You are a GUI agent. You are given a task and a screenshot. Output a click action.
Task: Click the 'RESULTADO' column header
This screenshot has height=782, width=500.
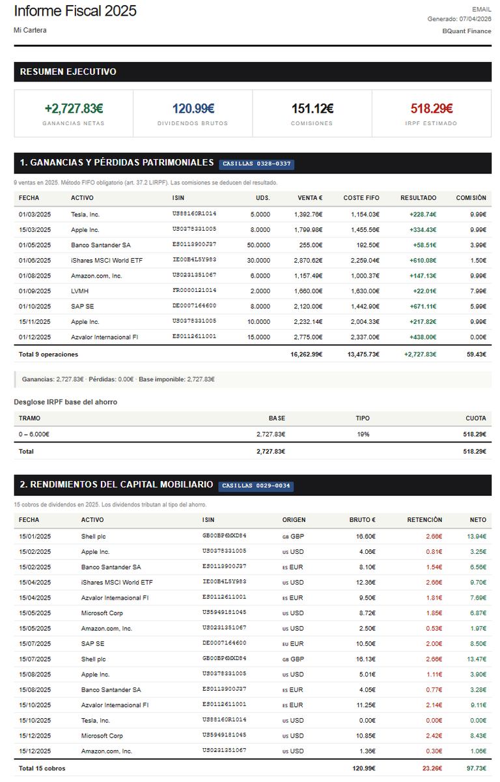click(x=419, y=197)
